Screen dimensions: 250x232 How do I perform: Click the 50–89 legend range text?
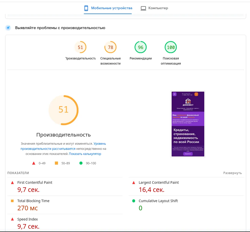coord(66,163)
